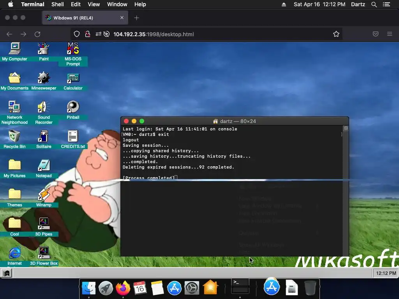399x299 pixels.
Task: Bookmark this page with star icon
Action: pyautogui.click(x=336, y=34)
